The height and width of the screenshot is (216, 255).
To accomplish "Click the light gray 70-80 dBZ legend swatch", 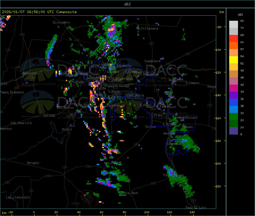I will pos(233,24).
